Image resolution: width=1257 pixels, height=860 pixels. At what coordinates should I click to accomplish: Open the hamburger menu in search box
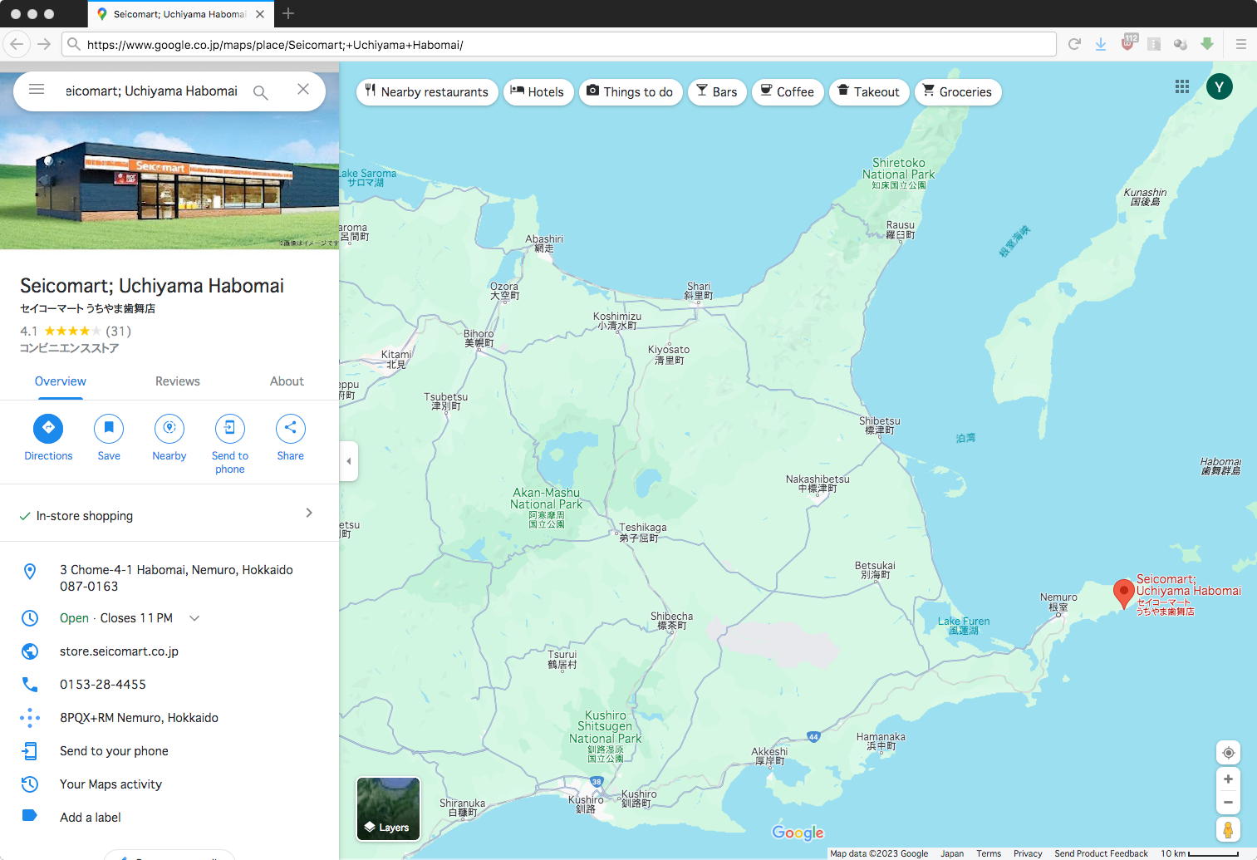37,90
